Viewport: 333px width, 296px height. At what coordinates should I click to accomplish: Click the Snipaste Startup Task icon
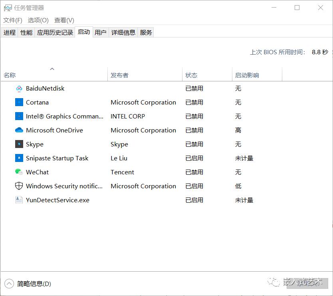[x=19, y=158]
